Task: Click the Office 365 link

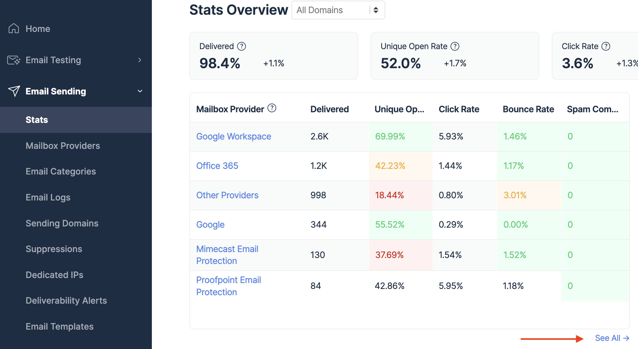Action: point(217,166)
